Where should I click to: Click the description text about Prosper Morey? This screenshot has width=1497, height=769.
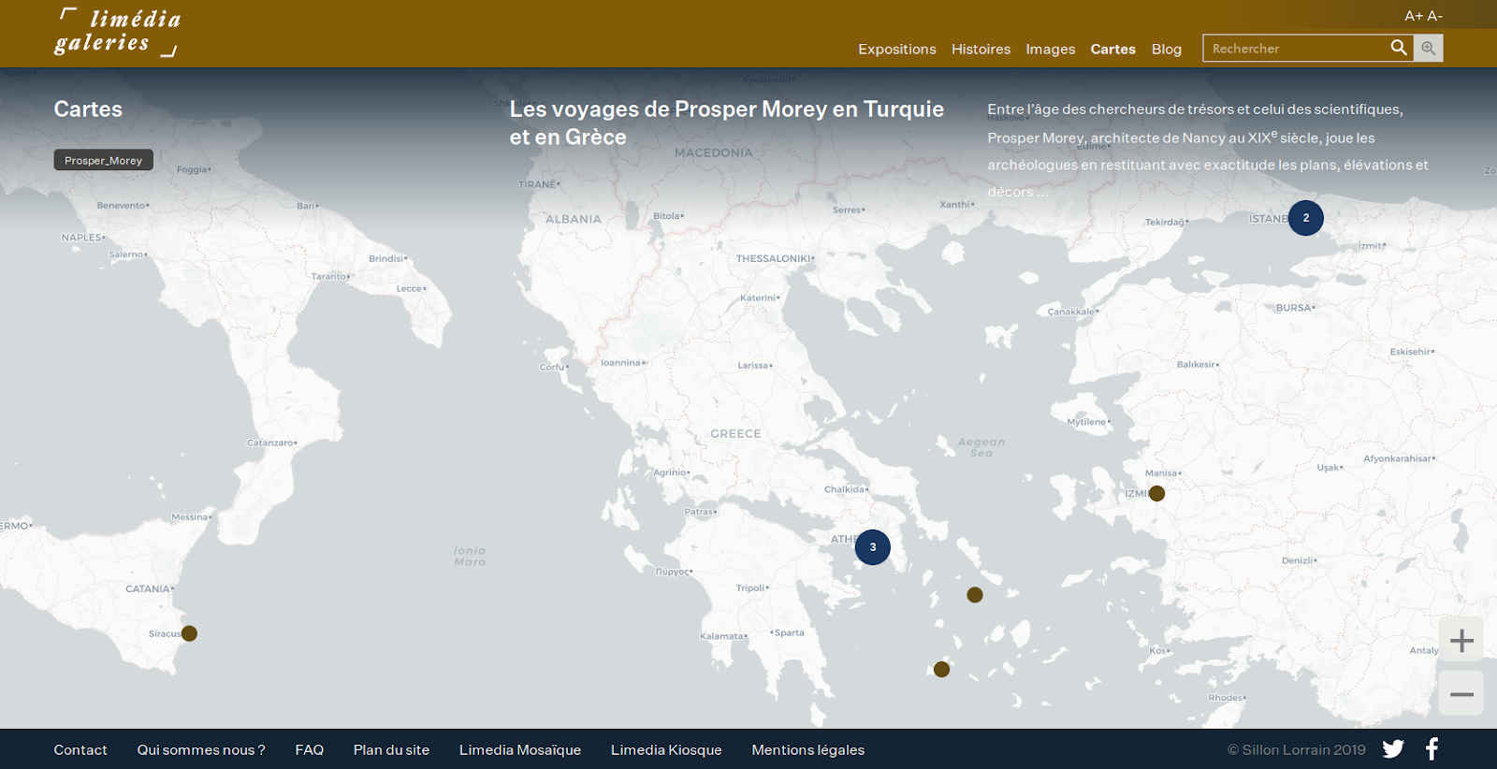coord(1207,151)
